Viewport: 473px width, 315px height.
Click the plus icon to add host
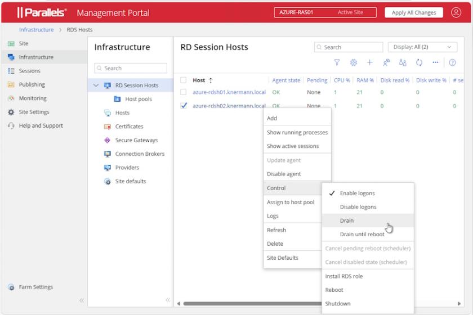(369, 62)
